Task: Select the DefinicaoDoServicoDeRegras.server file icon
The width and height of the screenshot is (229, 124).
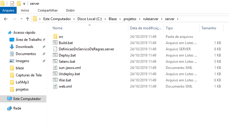Action: [x=55, y=49]
